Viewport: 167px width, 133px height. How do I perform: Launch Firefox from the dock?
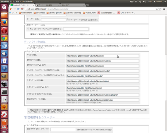click(4, 23)
